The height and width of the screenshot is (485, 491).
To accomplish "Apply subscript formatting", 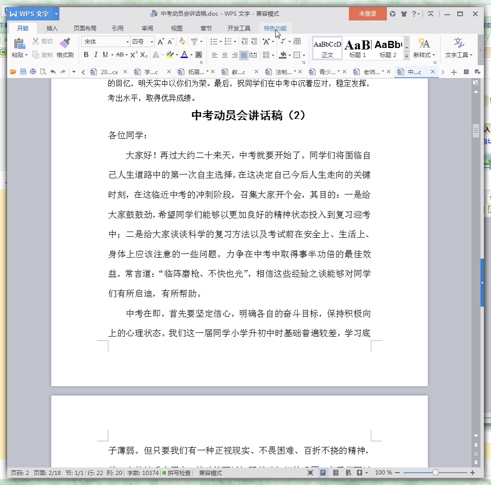I will coord(143,54).
